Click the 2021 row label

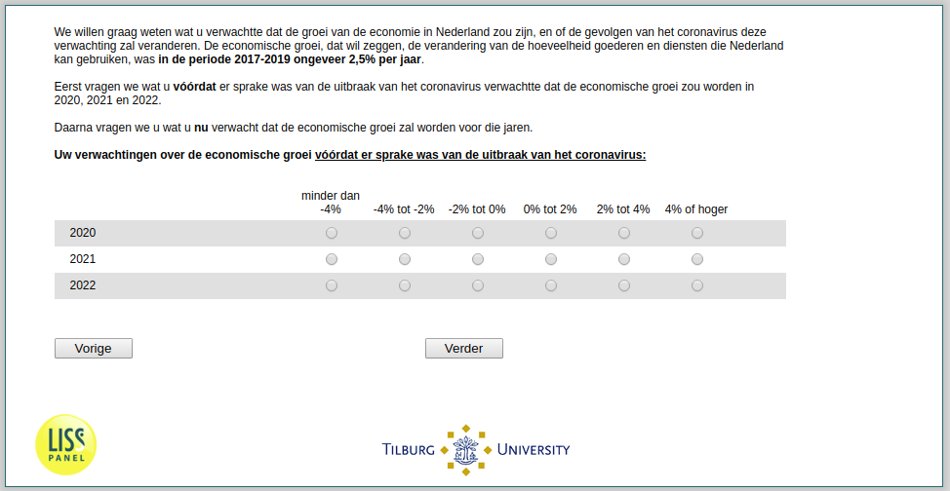(x=83, y=259)
